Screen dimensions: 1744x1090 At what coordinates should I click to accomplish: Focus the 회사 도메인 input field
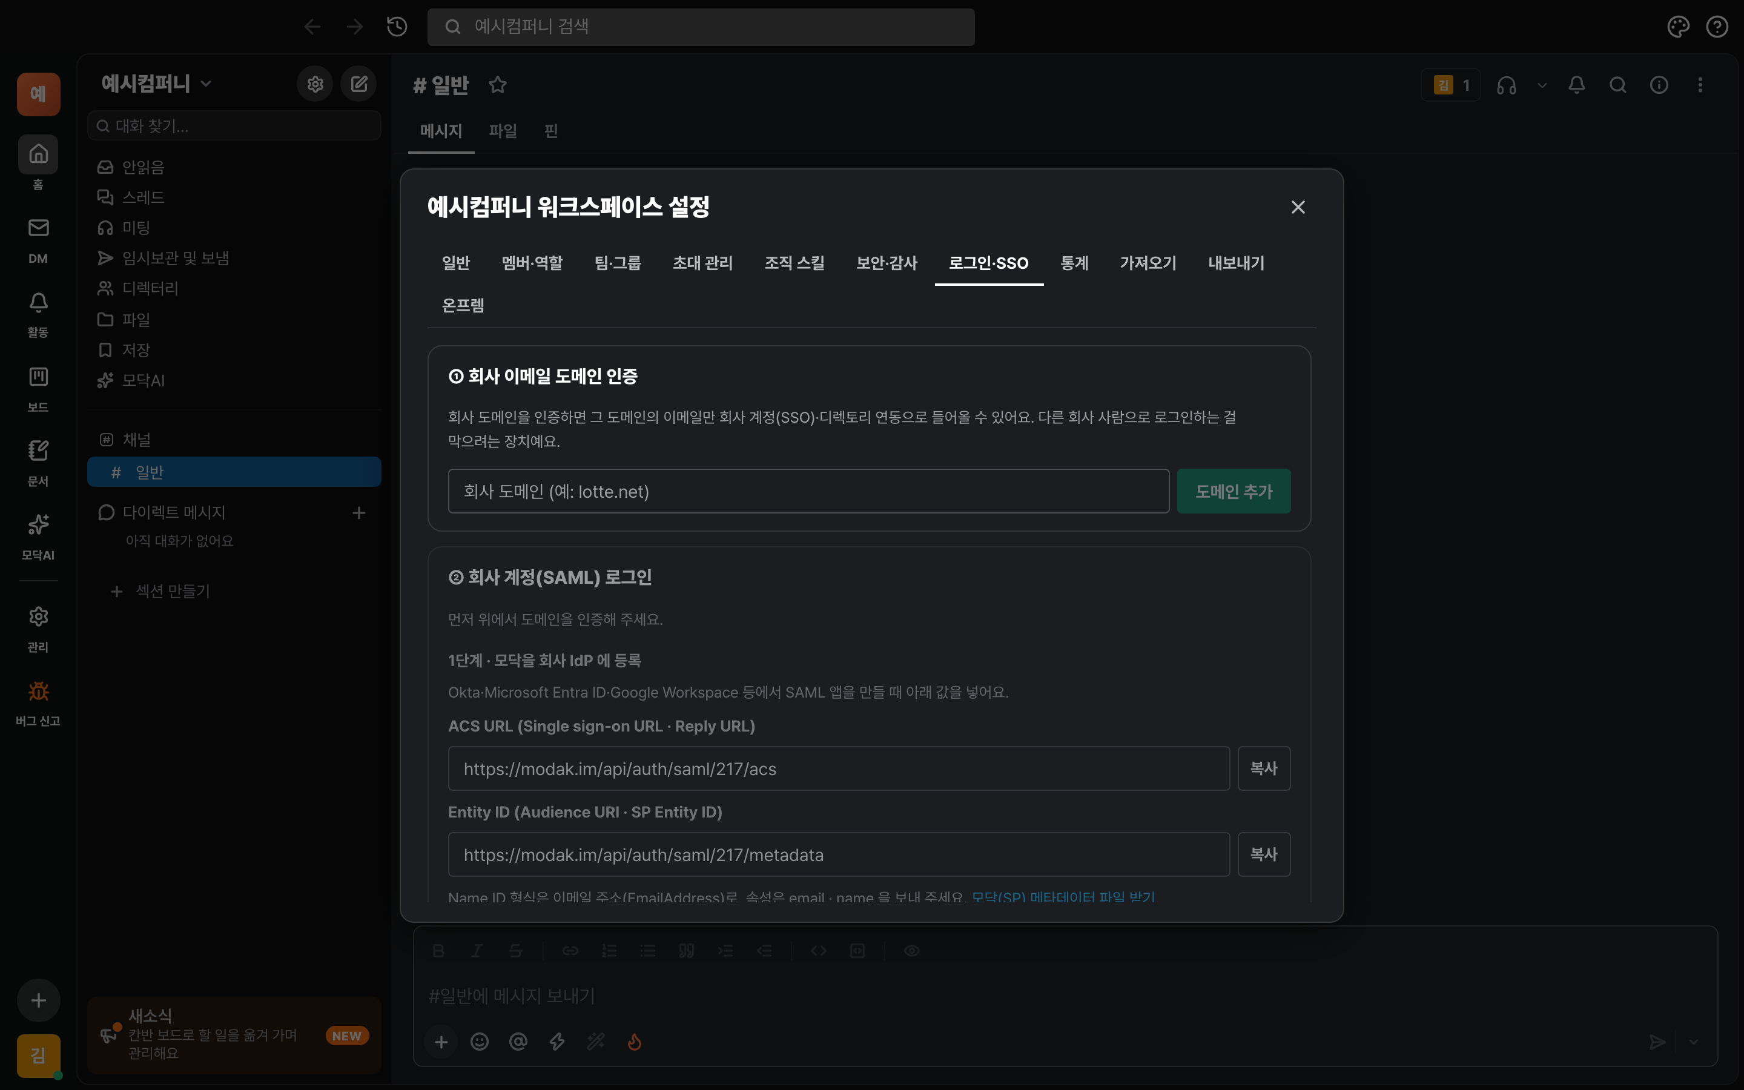coord(808,492)
